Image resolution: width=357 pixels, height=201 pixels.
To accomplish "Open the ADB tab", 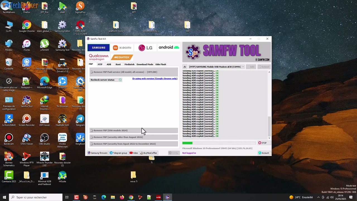I will tap(109, 64).
